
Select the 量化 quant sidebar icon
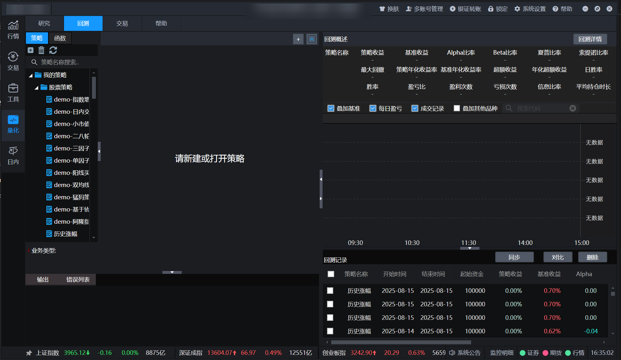click(13, 124)
